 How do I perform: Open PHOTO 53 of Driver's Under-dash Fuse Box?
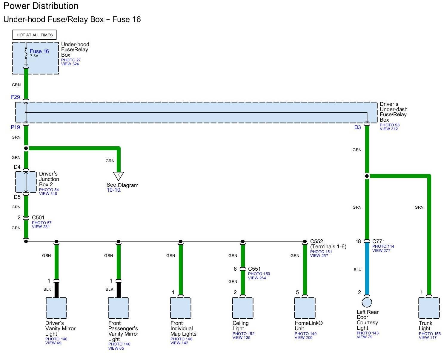pos(389,125)
